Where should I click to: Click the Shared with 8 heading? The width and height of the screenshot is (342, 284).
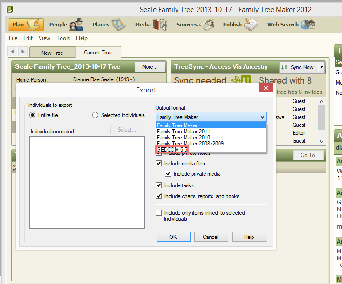click(x=285, y=80)
